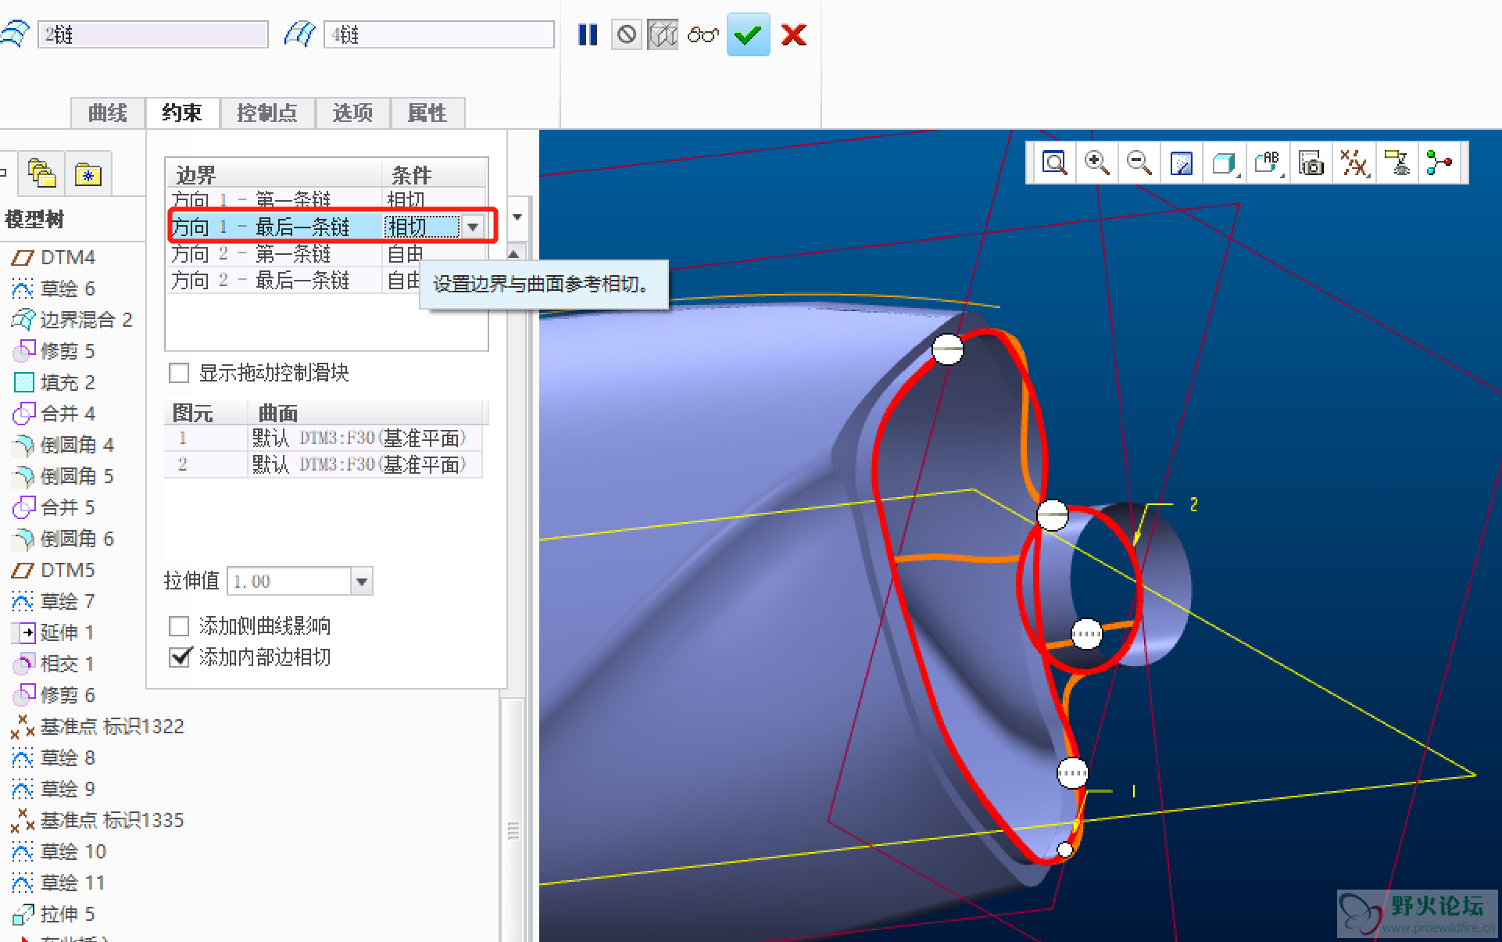The width and height of the screenshot is (1502, 942).
Task: Click the Refit zoom icon
Action: [x=1054, y=163]
